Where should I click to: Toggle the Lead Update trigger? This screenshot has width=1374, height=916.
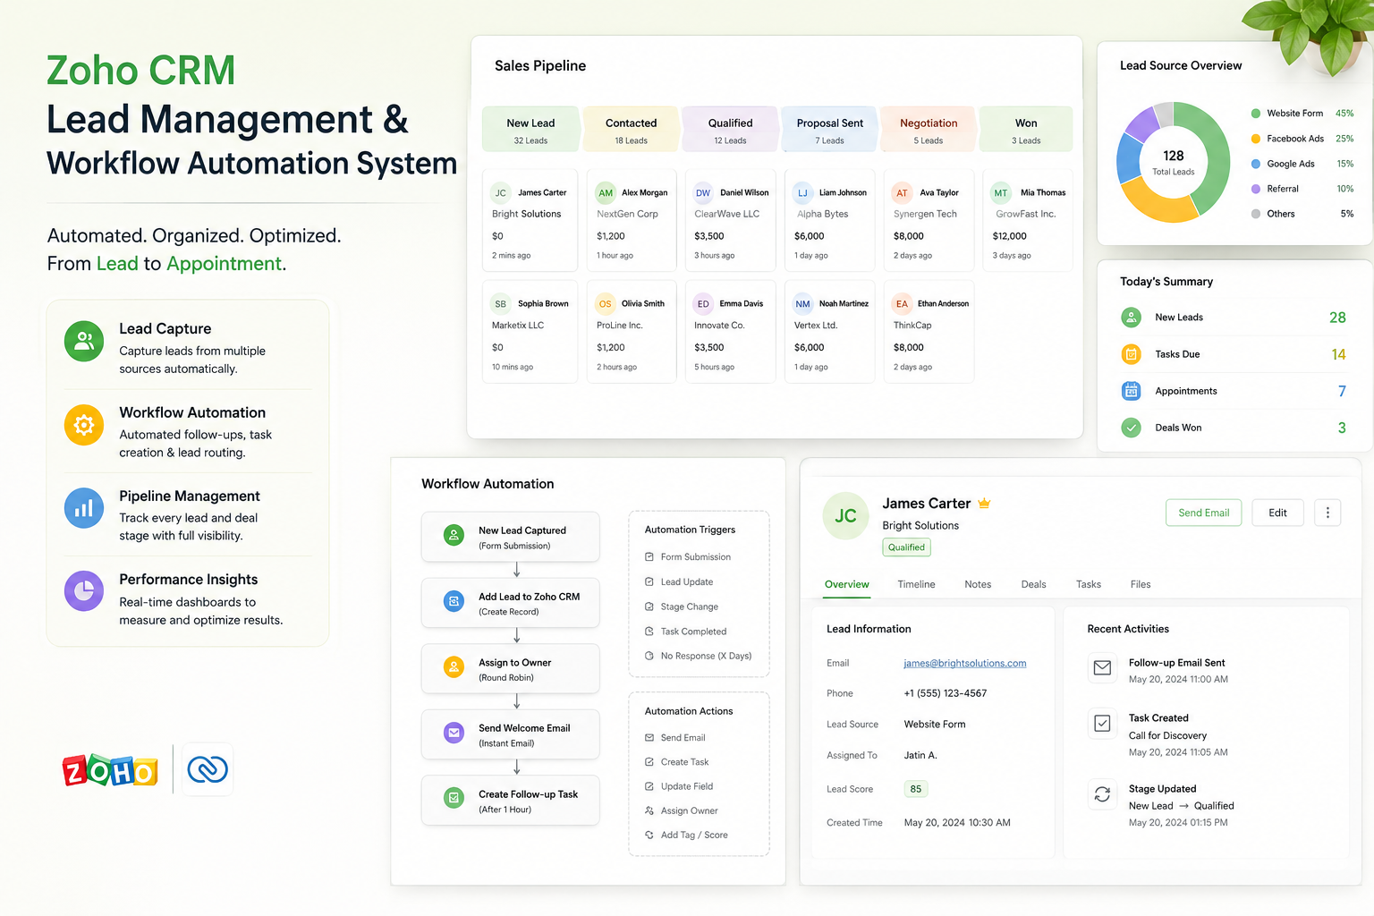[x=649, y=582]
